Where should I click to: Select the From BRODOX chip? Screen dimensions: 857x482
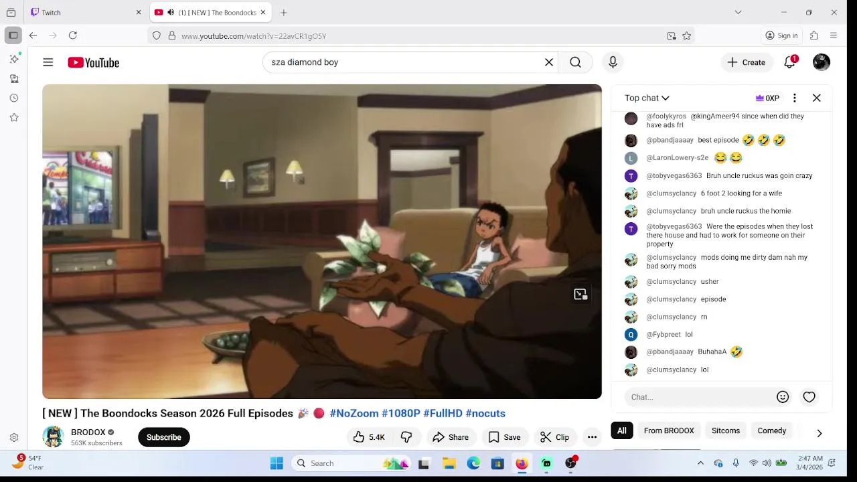[x=669, y=430]
